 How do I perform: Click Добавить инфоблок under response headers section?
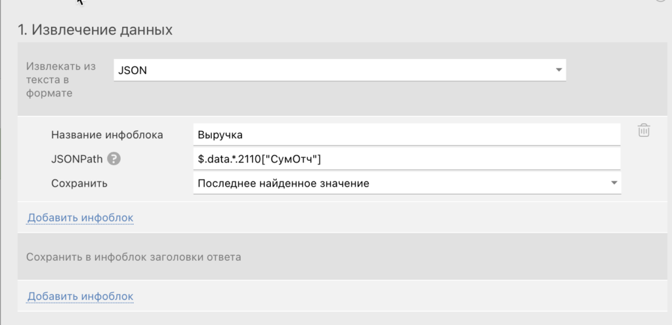click(x=80, y=297)
